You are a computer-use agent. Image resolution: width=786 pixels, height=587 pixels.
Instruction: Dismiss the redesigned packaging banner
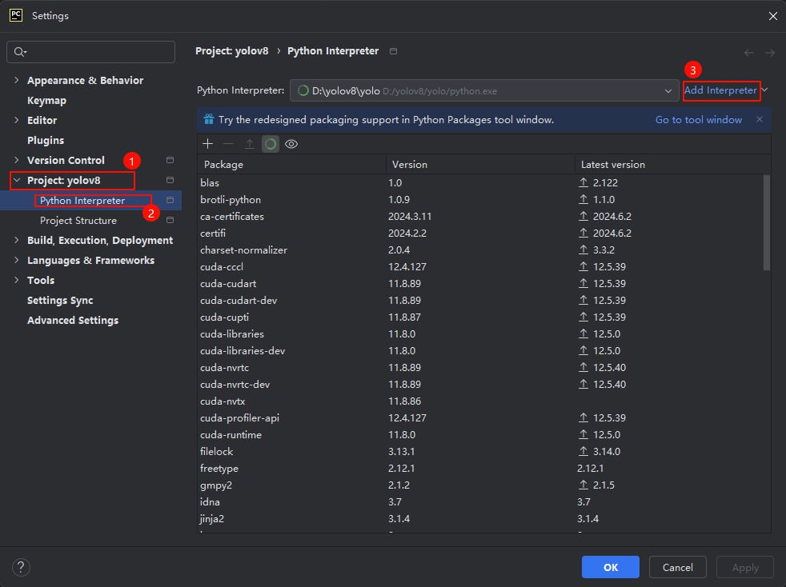[760, 119]
